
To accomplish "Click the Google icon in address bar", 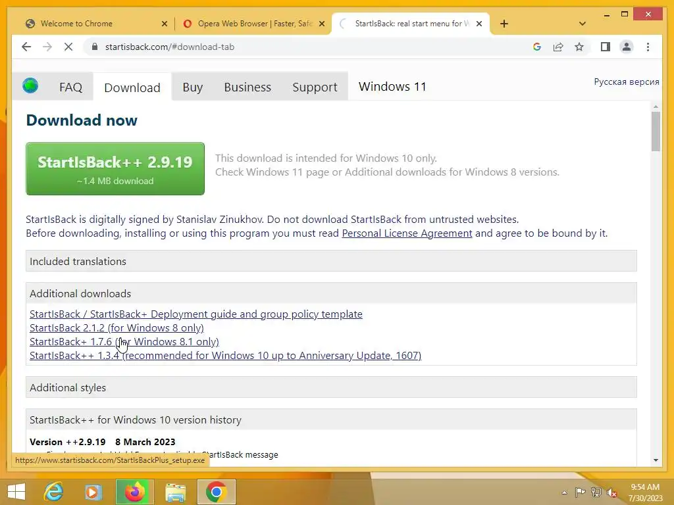I will coord(537,47).
